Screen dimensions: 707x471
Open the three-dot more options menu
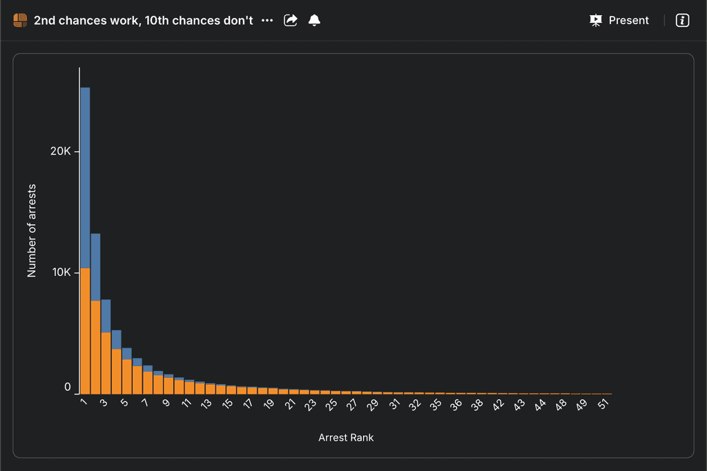coord(267,21)
